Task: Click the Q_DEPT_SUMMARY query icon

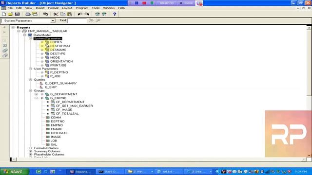Action: (x=41, y=83)
